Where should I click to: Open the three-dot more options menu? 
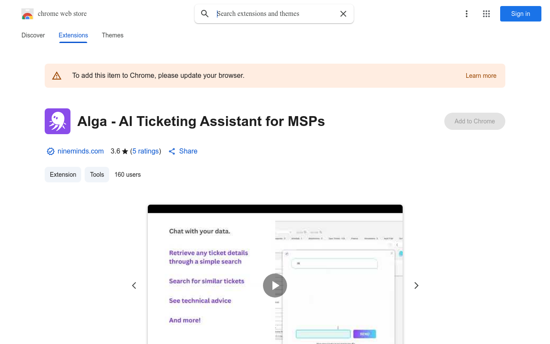[x=466, y=14]
